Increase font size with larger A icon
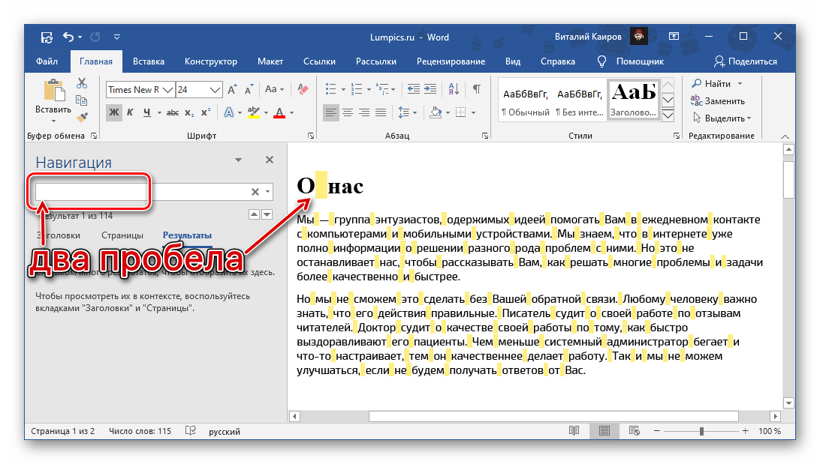 point(232,90)
